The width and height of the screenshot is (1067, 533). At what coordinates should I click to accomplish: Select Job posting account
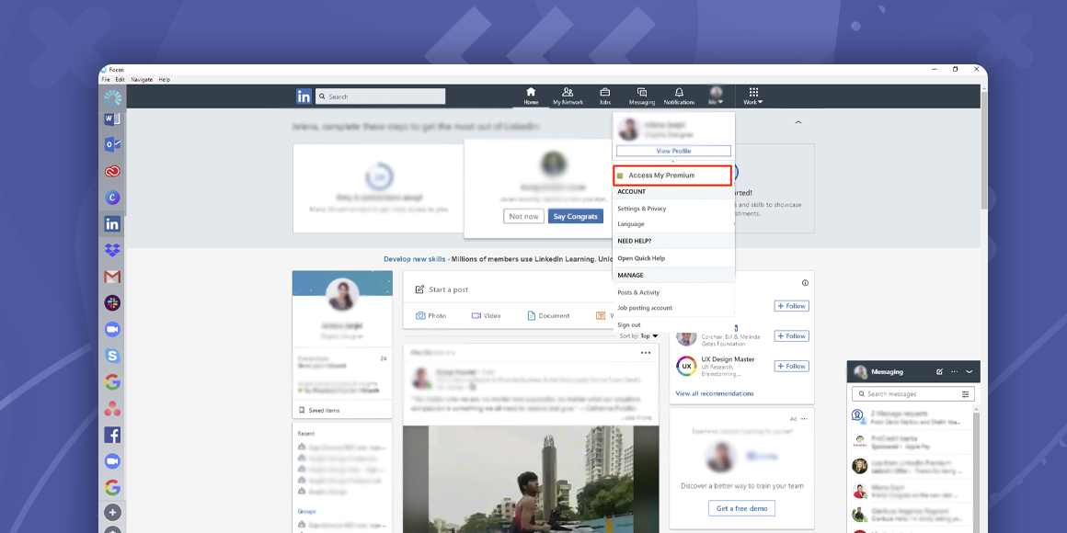[645, 308]
